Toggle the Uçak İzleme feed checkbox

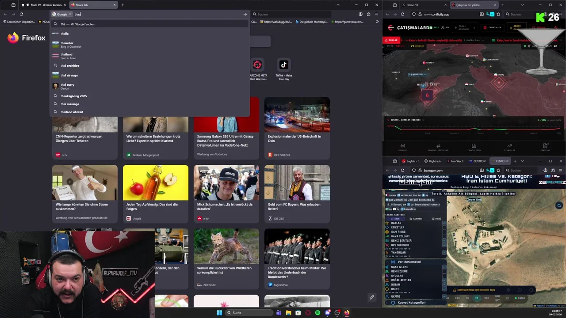444,267
